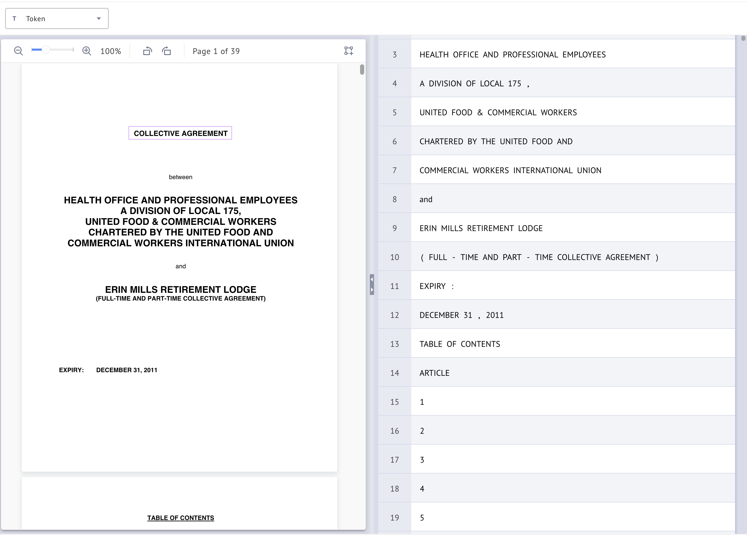Collapse panel with the left splitter arrow
Viewport: 747px width, 535px height.
click(x=372, y=279)
